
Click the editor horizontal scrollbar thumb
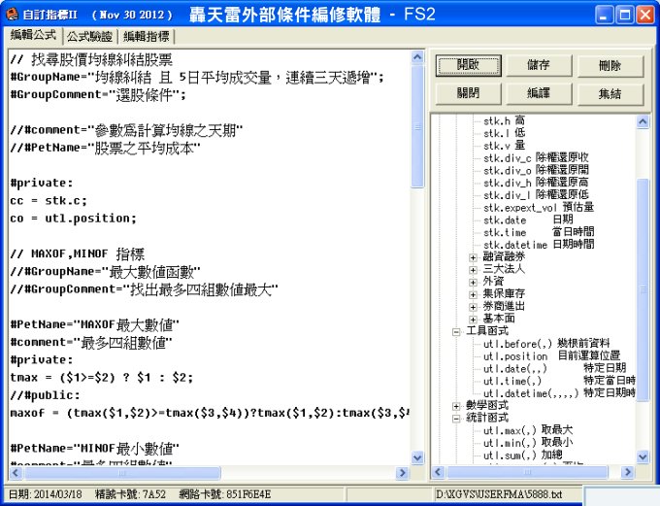pos(122,473)
